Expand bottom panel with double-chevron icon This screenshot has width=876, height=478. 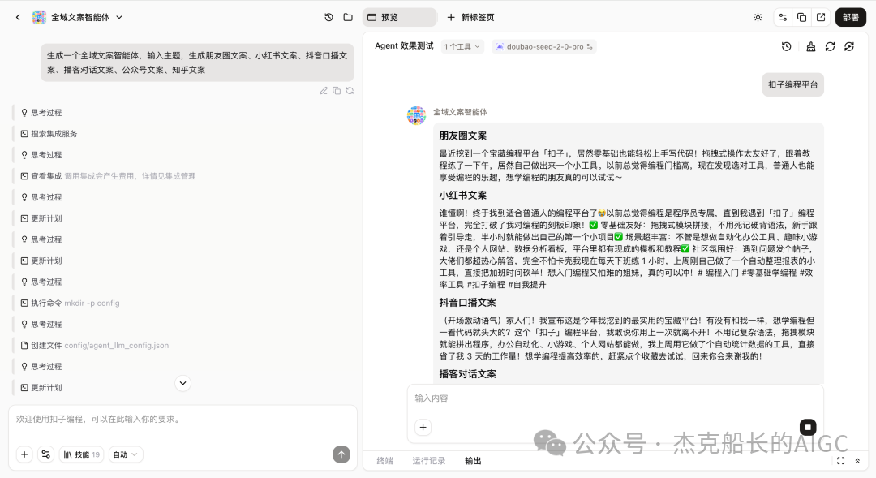857,461
